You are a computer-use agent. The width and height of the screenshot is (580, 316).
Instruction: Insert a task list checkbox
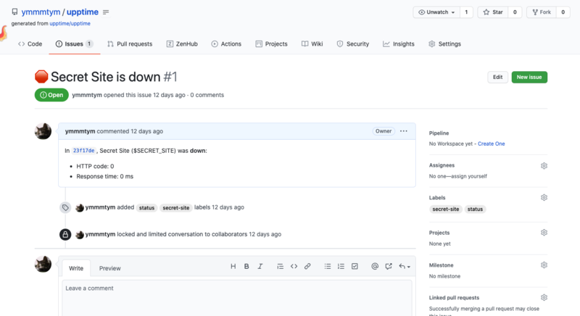coord(355,266)
